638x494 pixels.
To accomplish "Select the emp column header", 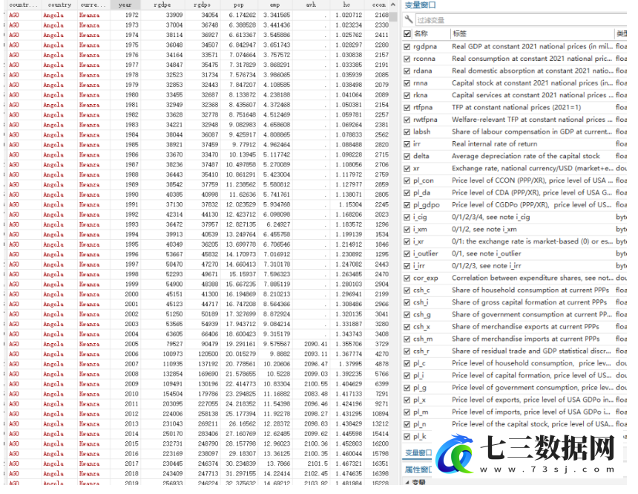I will click(x=275, y=5).
